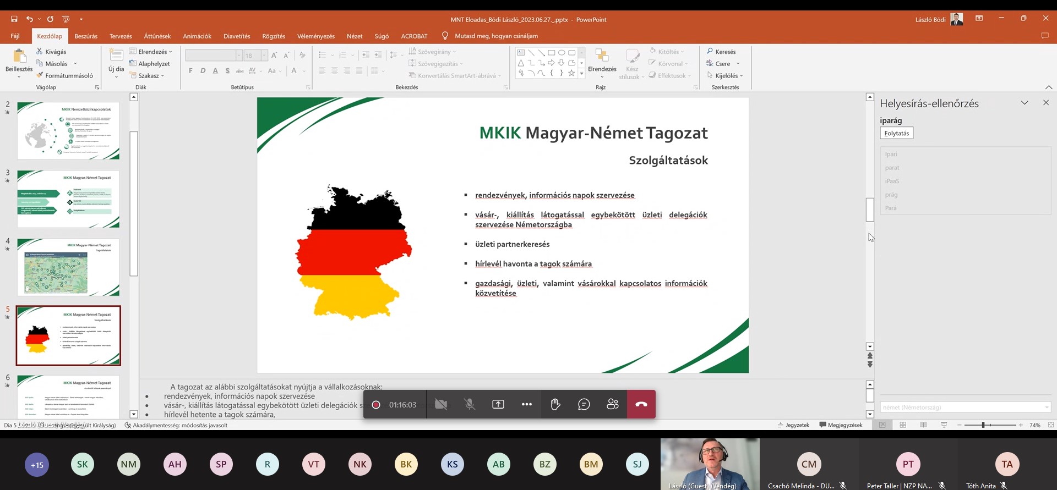Screen dimensions: 1057x490
Task: Switch to Nézet tab
Action: tap(355, 36)
